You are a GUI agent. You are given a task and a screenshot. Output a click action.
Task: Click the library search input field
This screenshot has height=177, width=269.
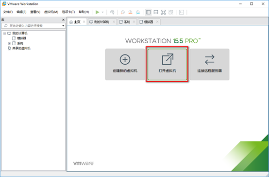34,26
